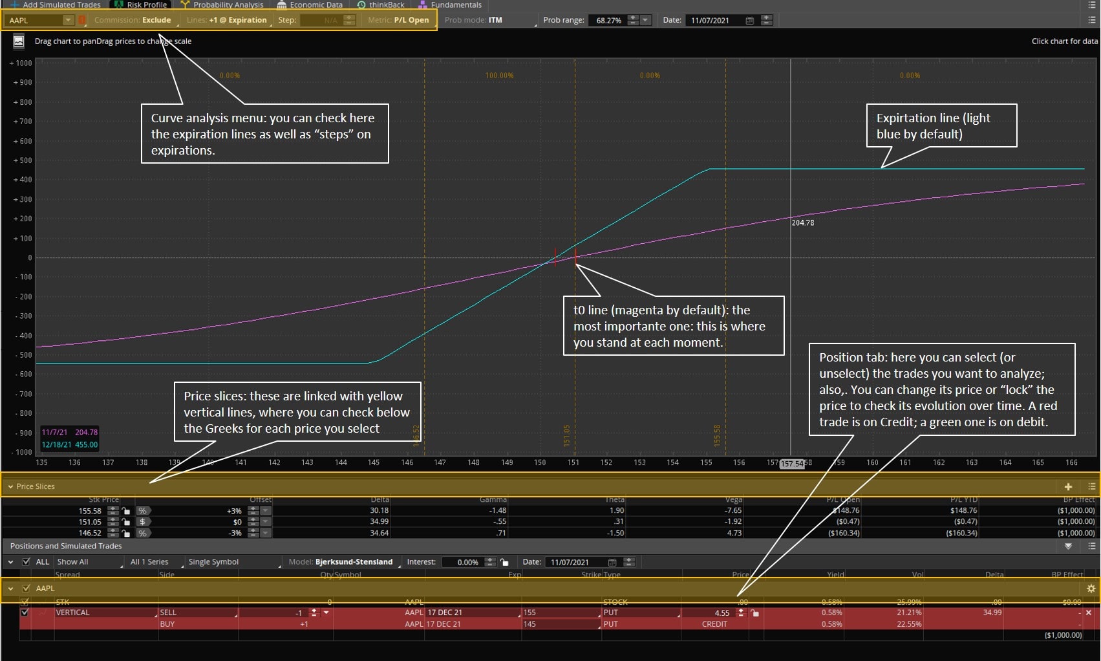The image size is (1101, 661).
Task: Open the AAPL symbol dropdown
Action: coord(68,20)
